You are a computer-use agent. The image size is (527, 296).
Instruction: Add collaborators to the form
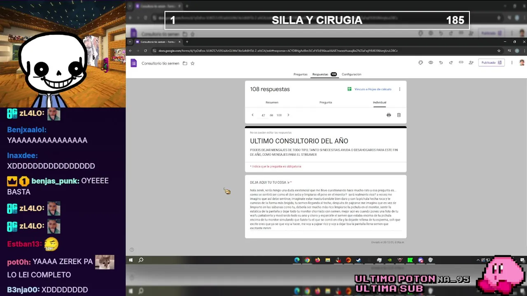[471, 62]
